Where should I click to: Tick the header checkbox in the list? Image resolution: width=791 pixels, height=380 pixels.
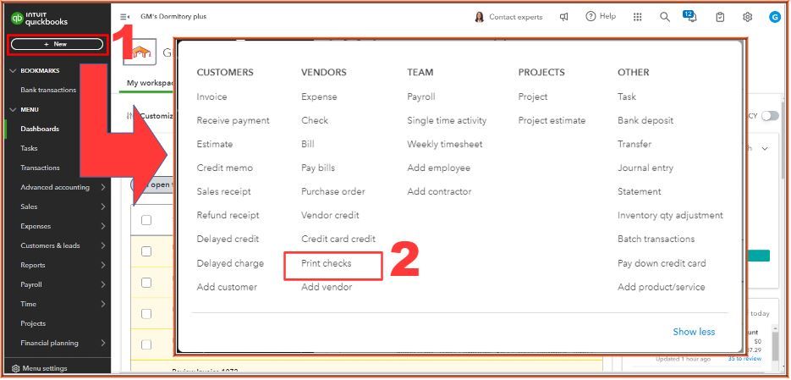(x=146, y=220)
